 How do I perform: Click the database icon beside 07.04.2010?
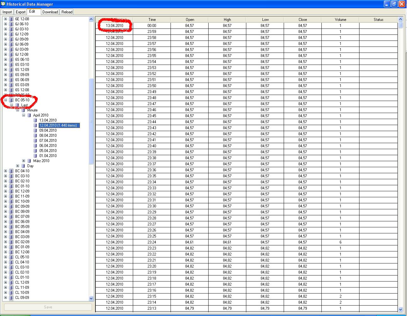(x=36, y=141)
